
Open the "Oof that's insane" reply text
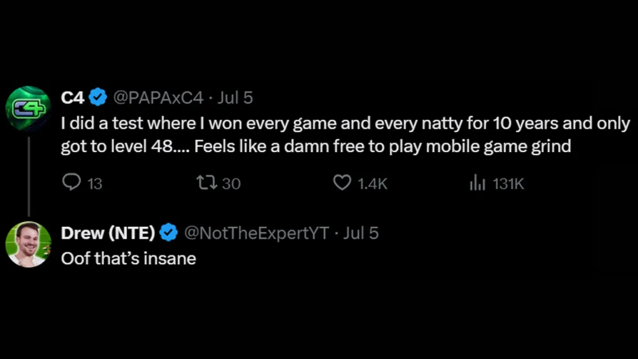128,259
